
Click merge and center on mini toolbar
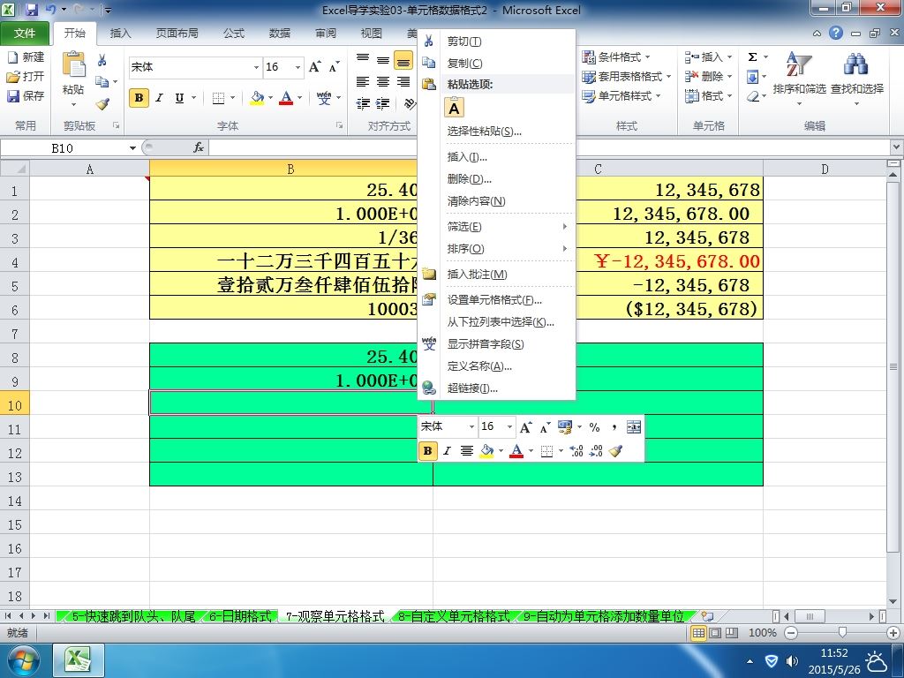coord(634,427)
